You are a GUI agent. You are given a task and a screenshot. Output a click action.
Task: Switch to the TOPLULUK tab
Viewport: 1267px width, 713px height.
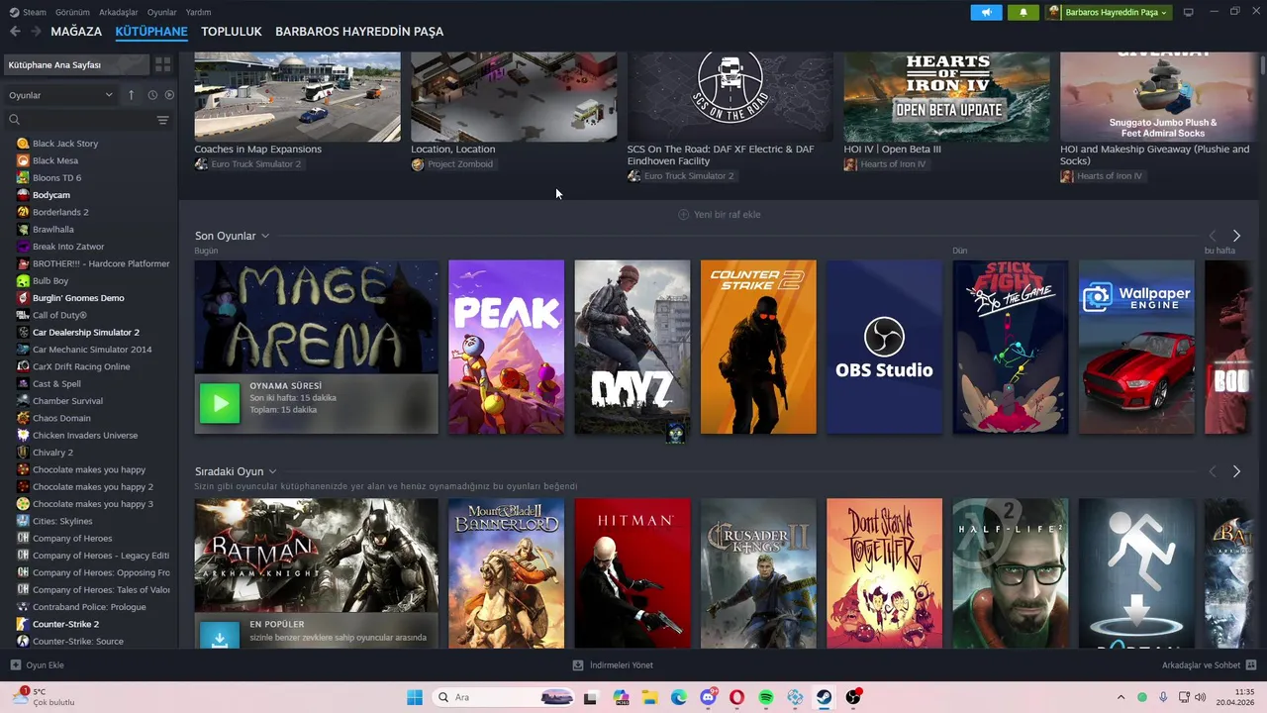(x=232, y=32)
